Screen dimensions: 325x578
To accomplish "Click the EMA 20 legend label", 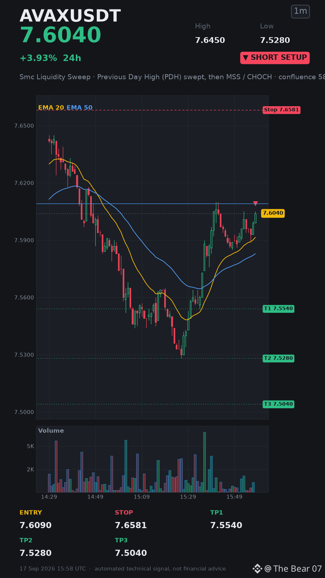I will [x=51, y=108].
